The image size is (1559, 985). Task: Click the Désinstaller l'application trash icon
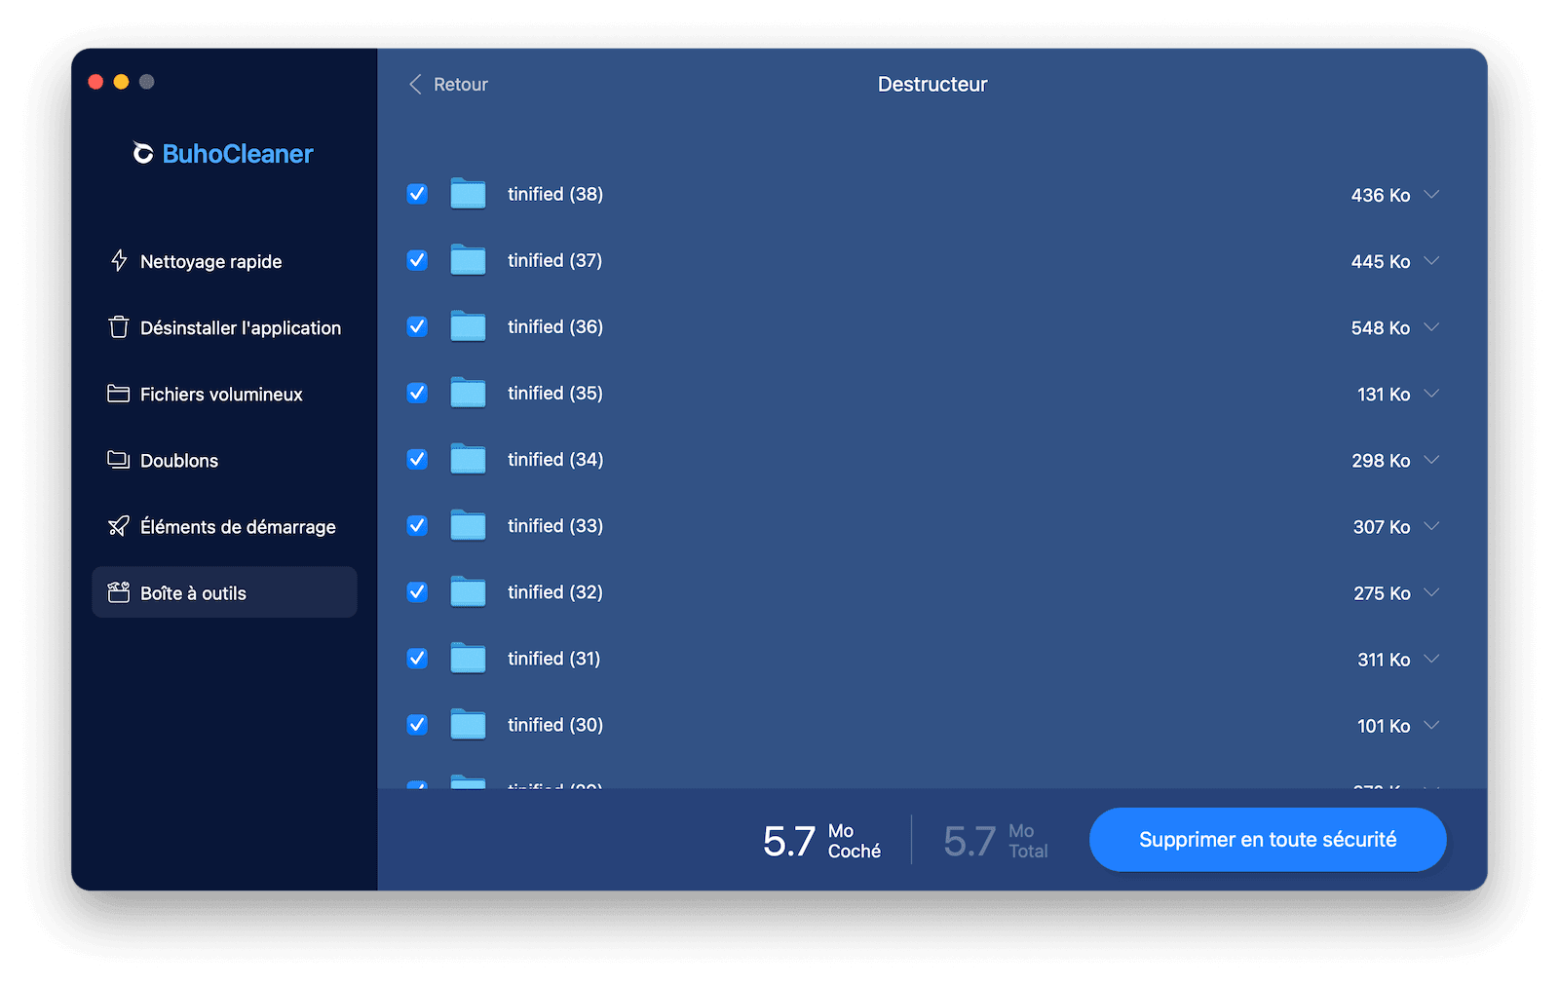118,327
